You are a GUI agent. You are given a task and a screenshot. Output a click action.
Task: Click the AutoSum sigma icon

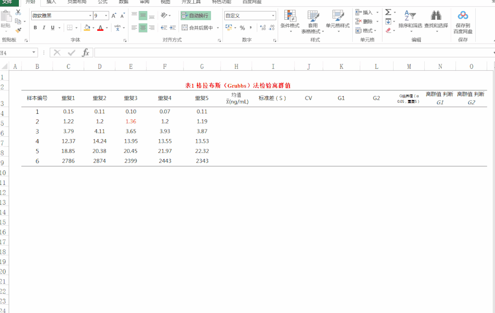388,12
